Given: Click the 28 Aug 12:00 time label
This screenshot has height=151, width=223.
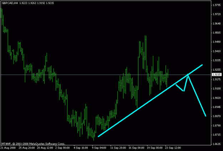Looking at the screenshot, I should (x=45, y=148).
